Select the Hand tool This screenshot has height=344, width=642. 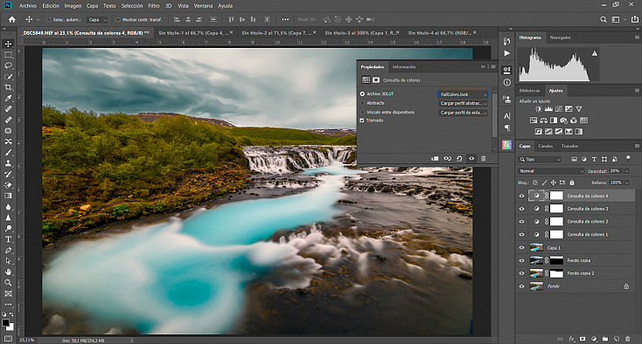pos(8,272)
